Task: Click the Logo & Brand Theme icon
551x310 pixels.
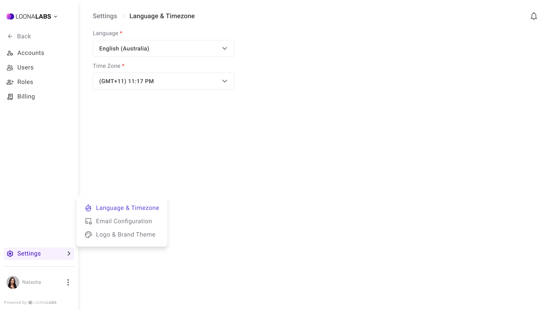Action: coord(88,234)
